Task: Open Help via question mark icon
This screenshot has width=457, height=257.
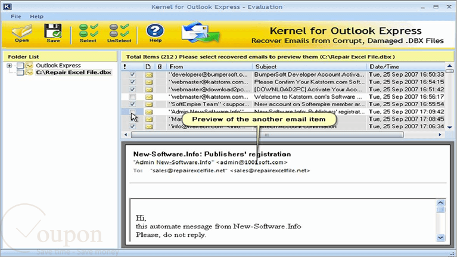Action: click(x=156, y=33)
